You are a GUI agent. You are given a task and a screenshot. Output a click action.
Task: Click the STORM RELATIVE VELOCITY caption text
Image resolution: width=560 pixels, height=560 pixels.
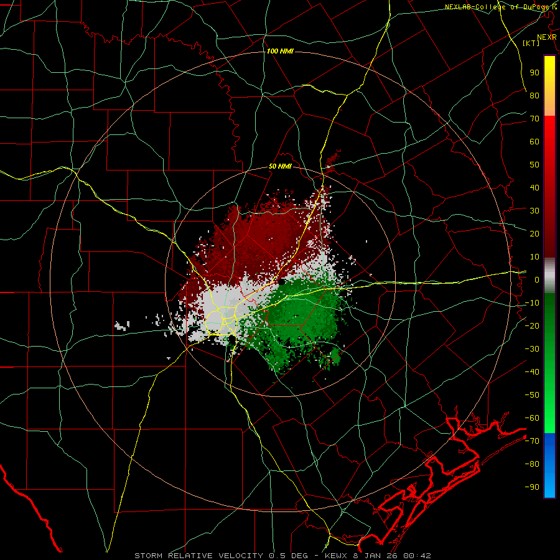198,556
